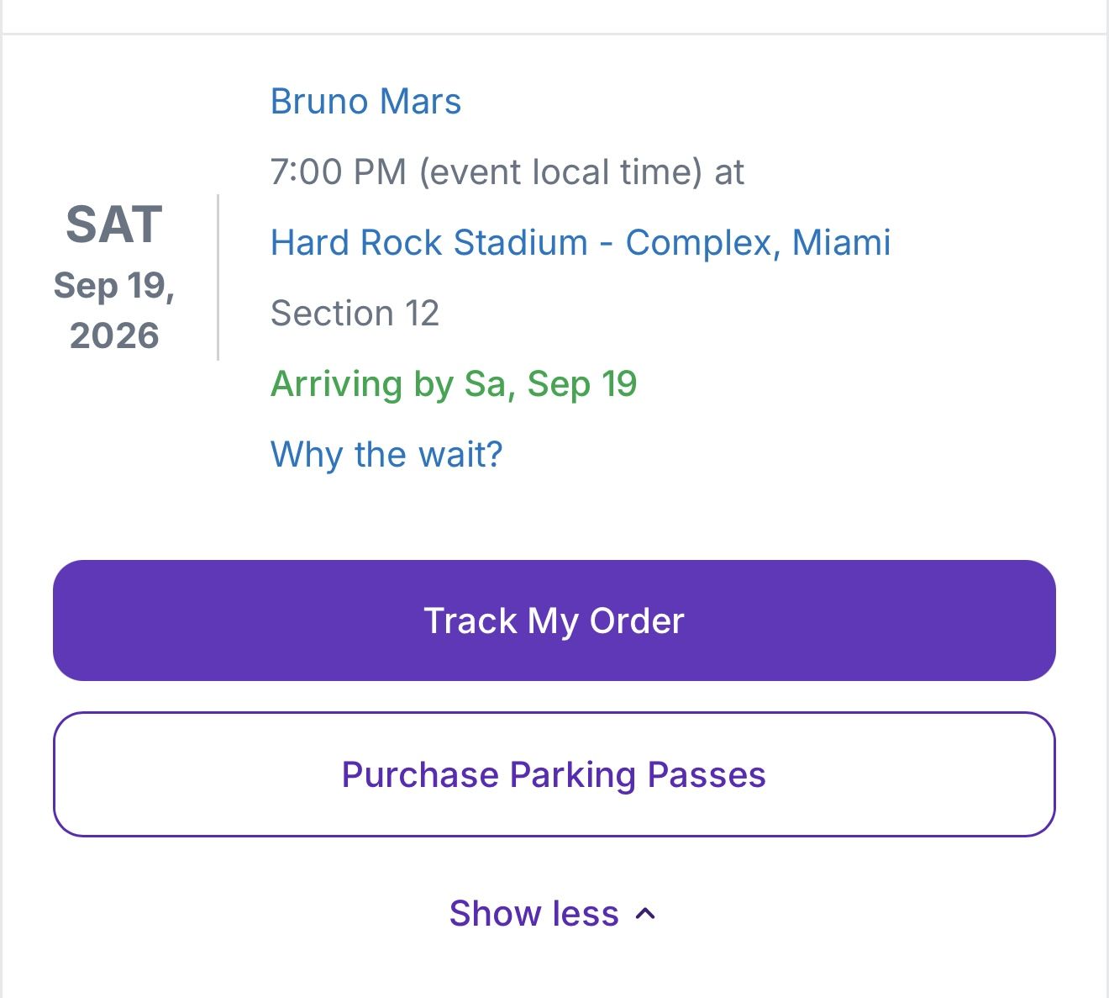This screenshot has height=998, width=1109.
Task: Click the Why the wait? link
Action: tap(386, 455)
